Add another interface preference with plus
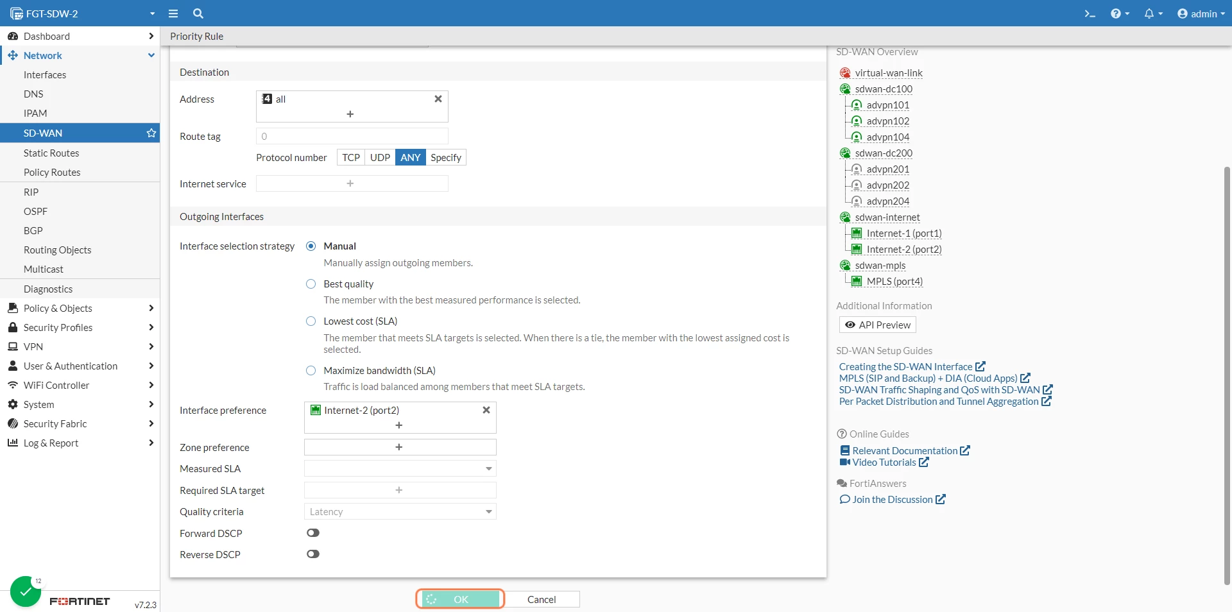 tap(399, 425)
